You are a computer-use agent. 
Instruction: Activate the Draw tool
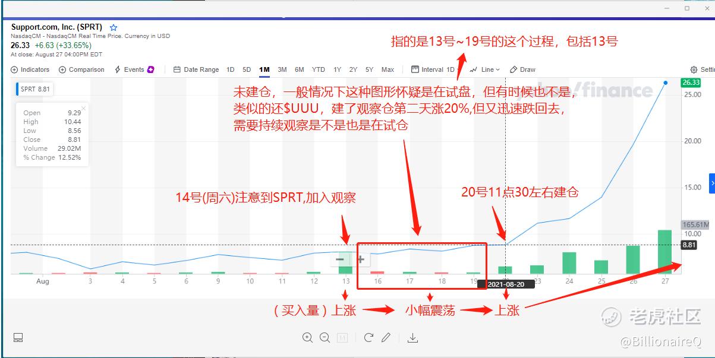point(522,69)
